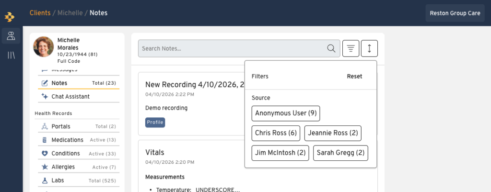This screenshot has width=491, height=192.
Task: Click the Full Code status text
Action: (69, 61)
